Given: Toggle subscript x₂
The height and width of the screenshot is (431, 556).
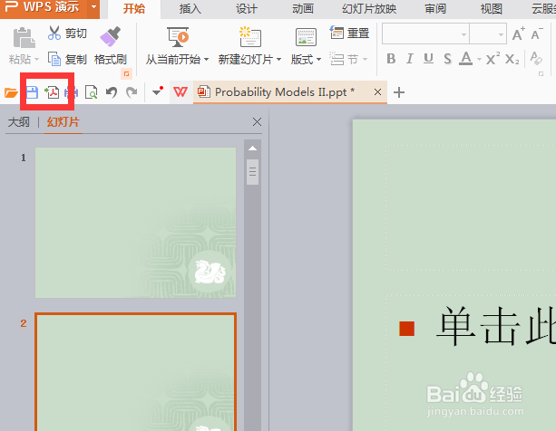Looking at the screenshot, I should (x=512, y=59).
